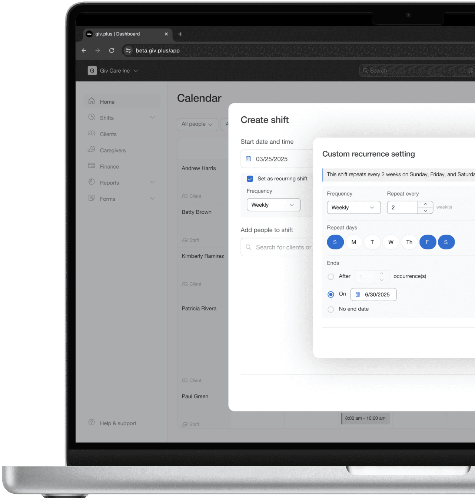This screenshot has height=503, width=475.
Task: Increase weeks using the Repeat every stepper
Action: click(426, 204)
